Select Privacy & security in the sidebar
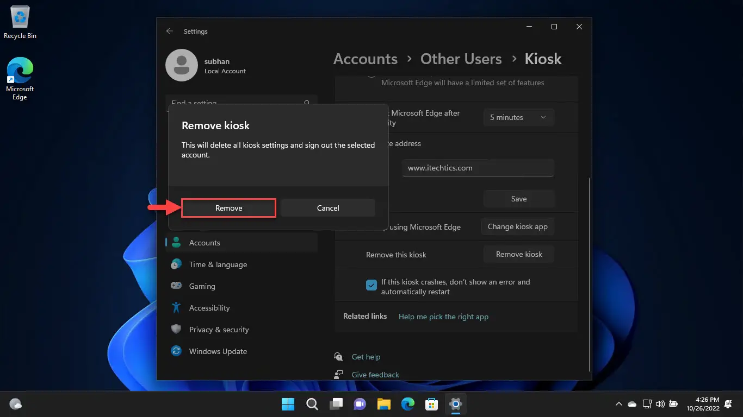The height and width of the screenshot is (417, 743). (x=242, y=330)
